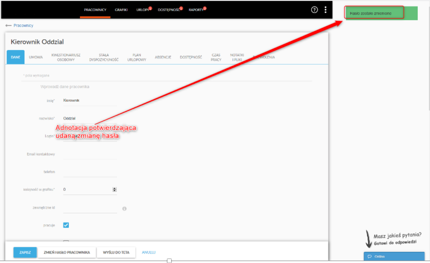The width and height of the screenshot is (430, 263).
Task: Switch to the Stała Dyspozycyjność tab
Action: pos(104,57)
